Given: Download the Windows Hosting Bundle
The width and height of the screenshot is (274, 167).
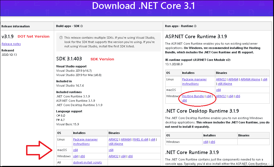Looking at the screenshot, I should [x=193, y=96].
